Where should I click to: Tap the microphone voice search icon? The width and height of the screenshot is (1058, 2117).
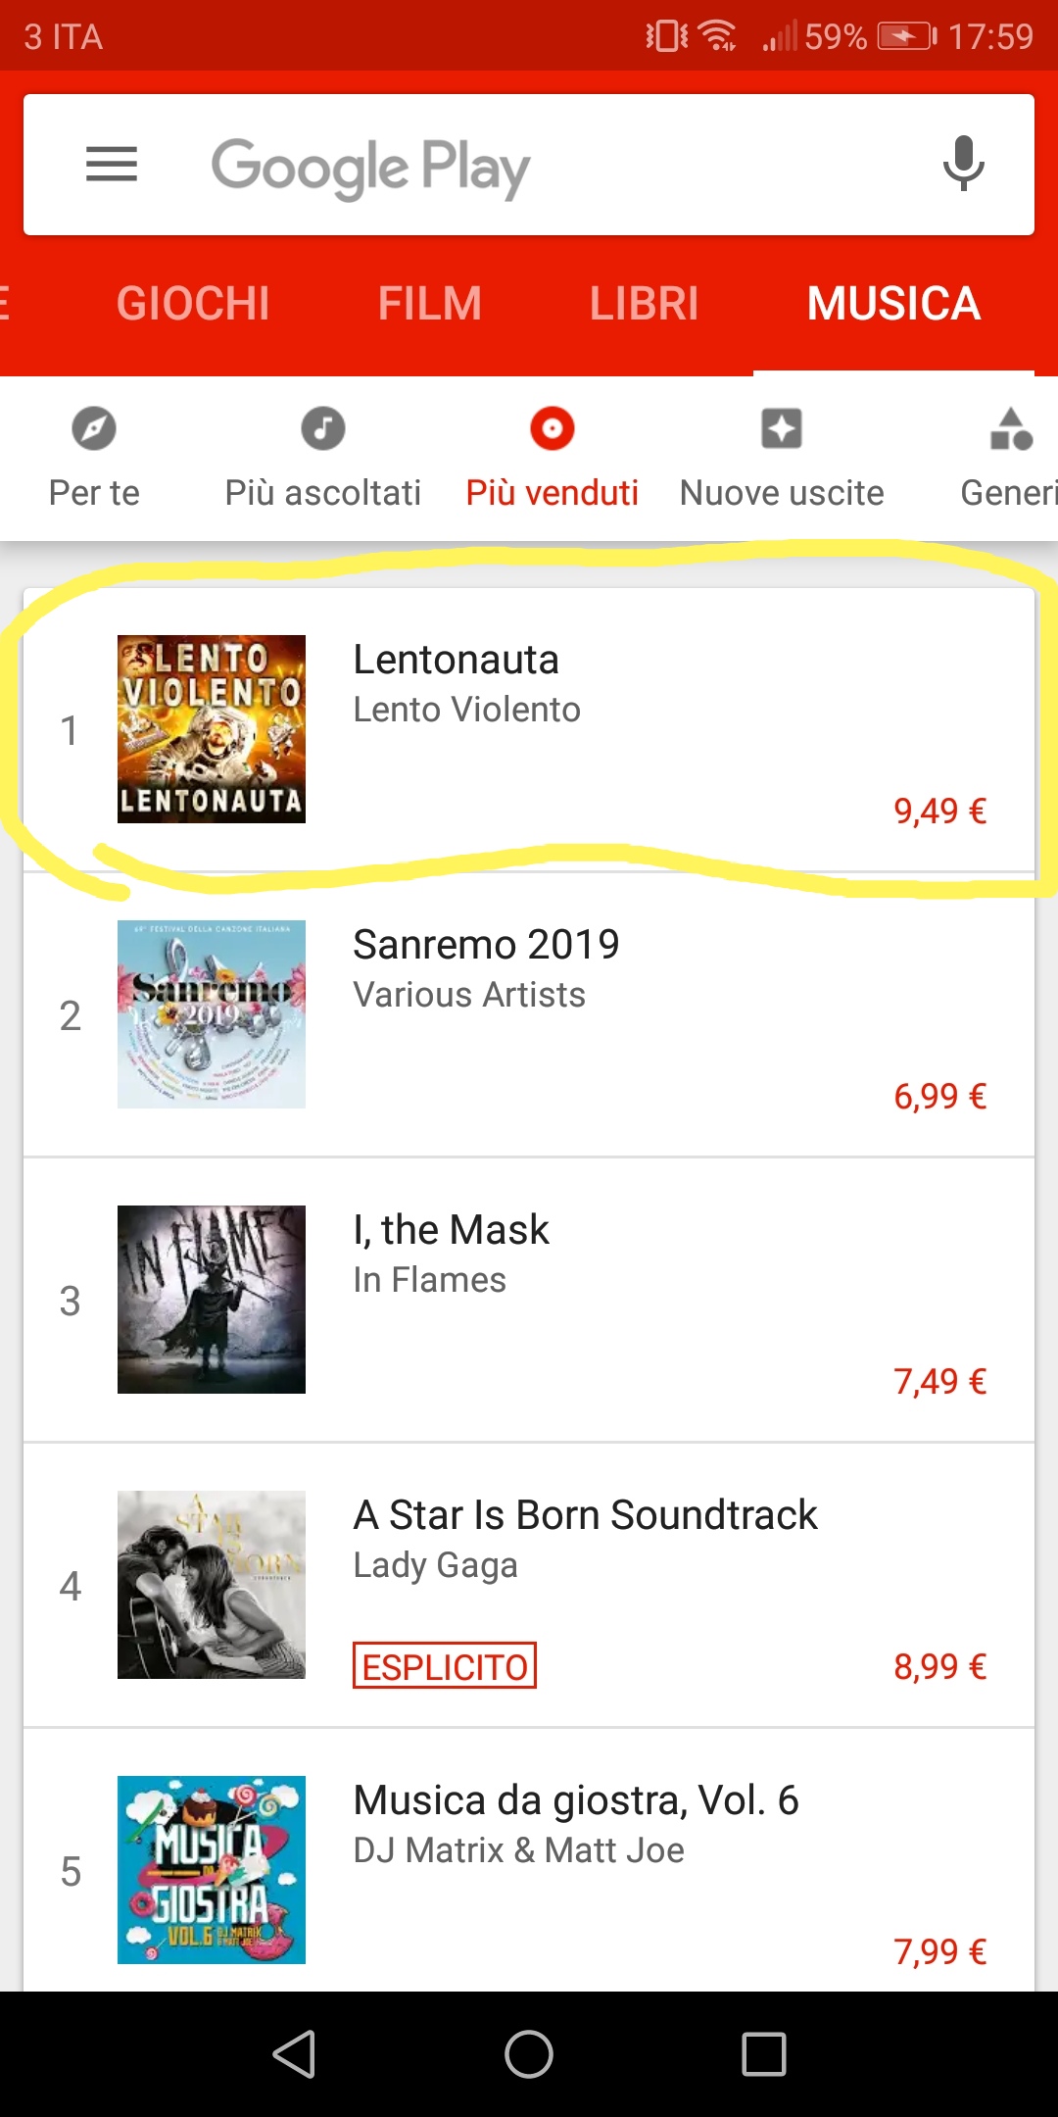[963, 164]
